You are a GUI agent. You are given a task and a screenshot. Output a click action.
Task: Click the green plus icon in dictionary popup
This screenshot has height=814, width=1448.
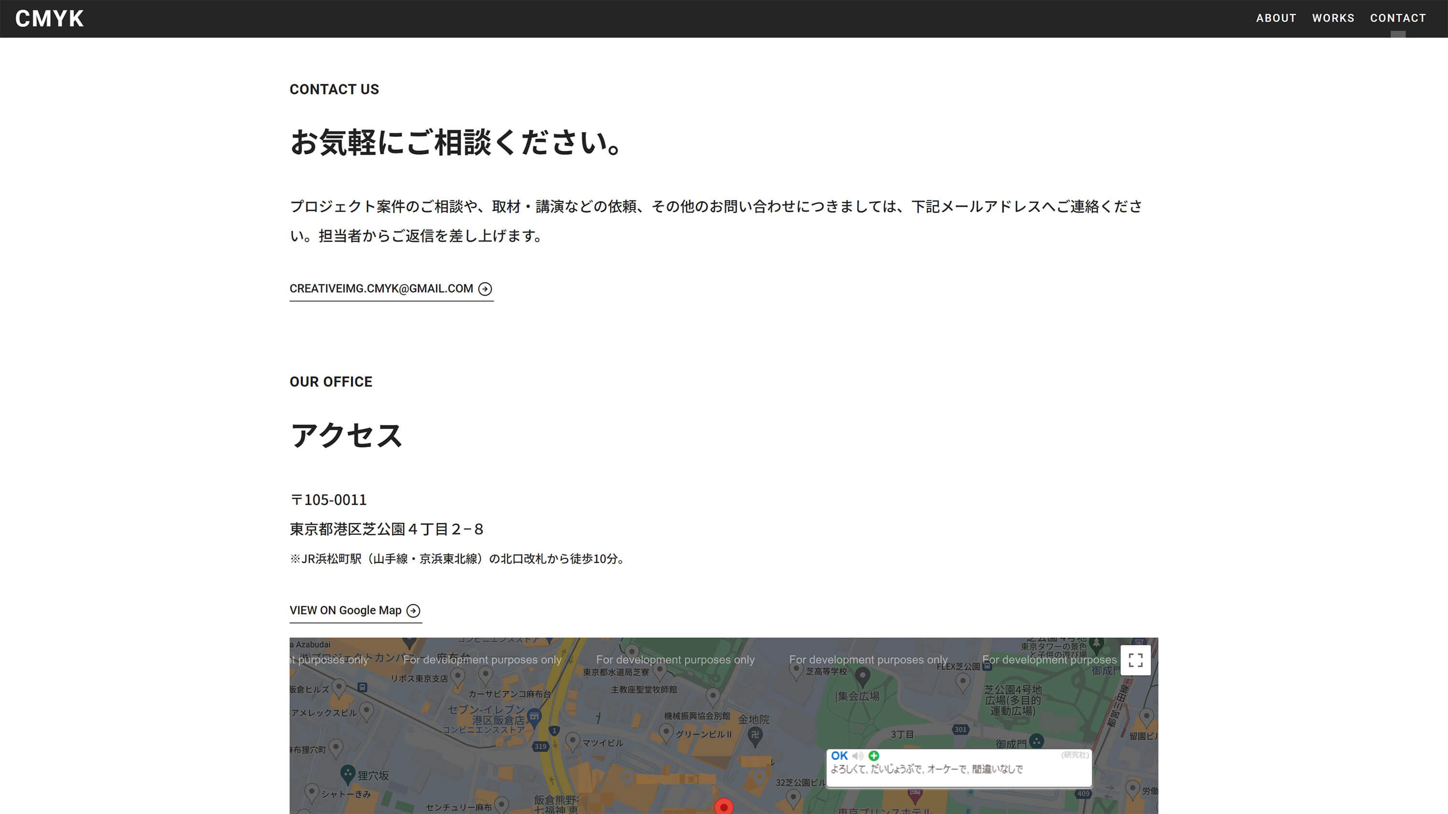[x=874, y=756]
